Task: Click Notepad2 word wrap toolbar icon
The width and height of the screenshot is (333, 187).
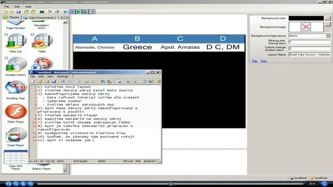Action: coord(119,82)
